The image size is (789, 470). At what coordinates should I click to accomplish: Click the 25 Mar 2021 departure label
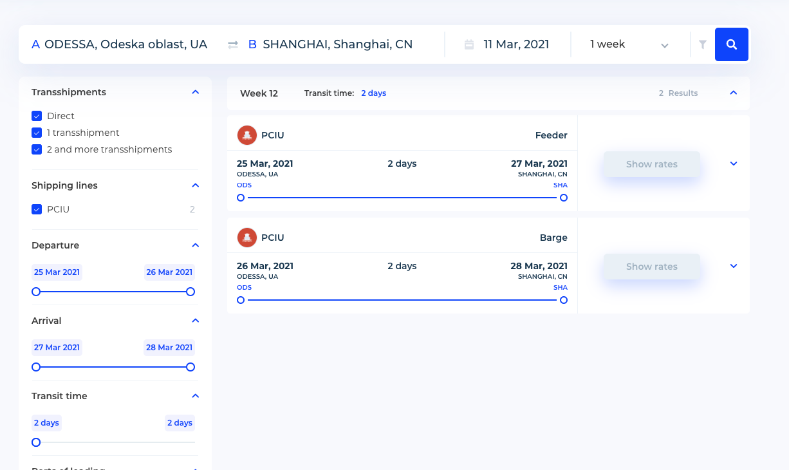[x=57, y=272]
